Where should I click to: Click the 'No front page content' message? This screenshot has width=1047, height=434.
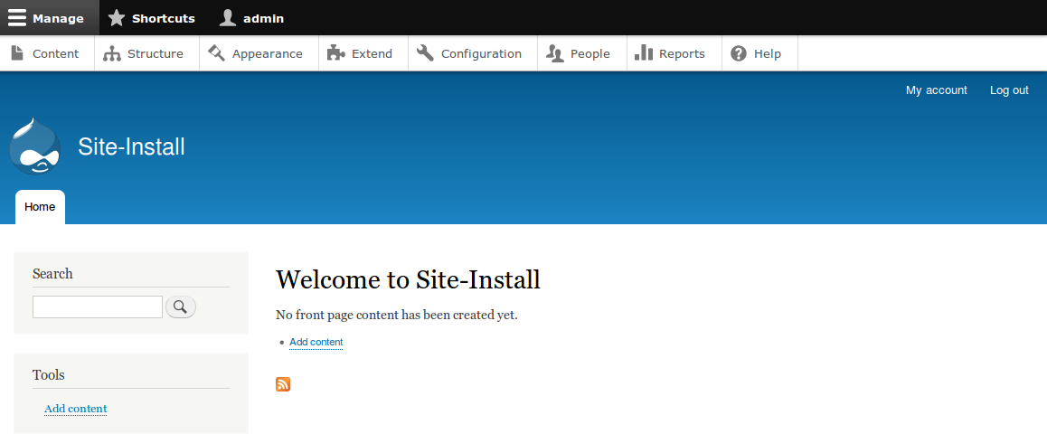(x=397, y=316)
